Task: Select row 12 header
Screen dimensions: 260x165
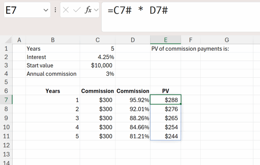Action: point(6,145)
